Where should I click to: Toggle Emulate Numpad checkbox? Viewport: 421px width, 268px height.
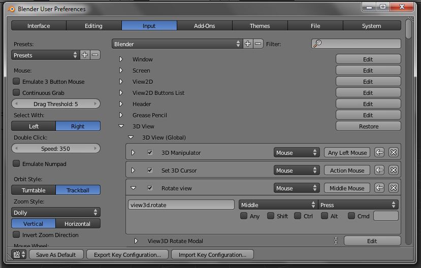click(x=16, y=163)
